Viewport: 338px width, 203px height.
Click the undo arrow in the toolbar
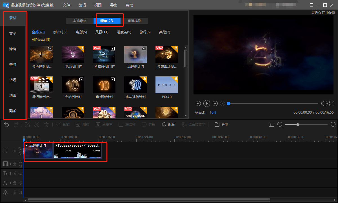pos(6,125)
